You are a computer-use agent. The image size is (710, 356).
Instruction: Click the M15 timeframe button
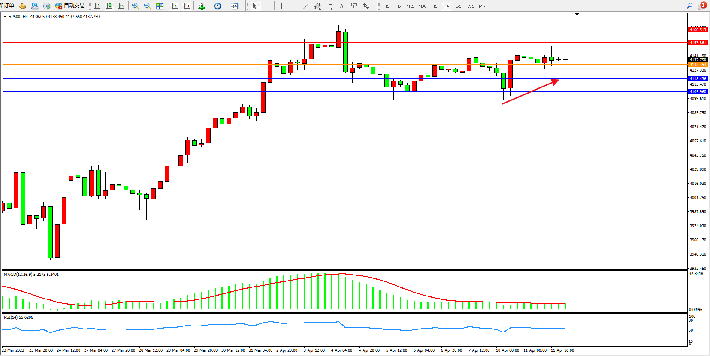coord(410,6)
